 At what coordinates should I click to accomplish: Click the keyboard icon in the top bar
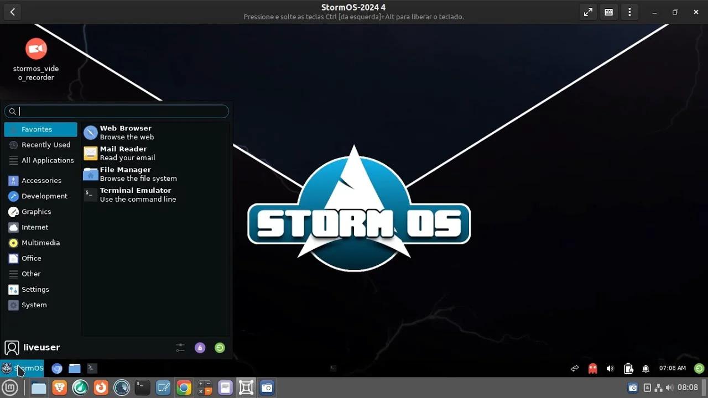(608, 12)
